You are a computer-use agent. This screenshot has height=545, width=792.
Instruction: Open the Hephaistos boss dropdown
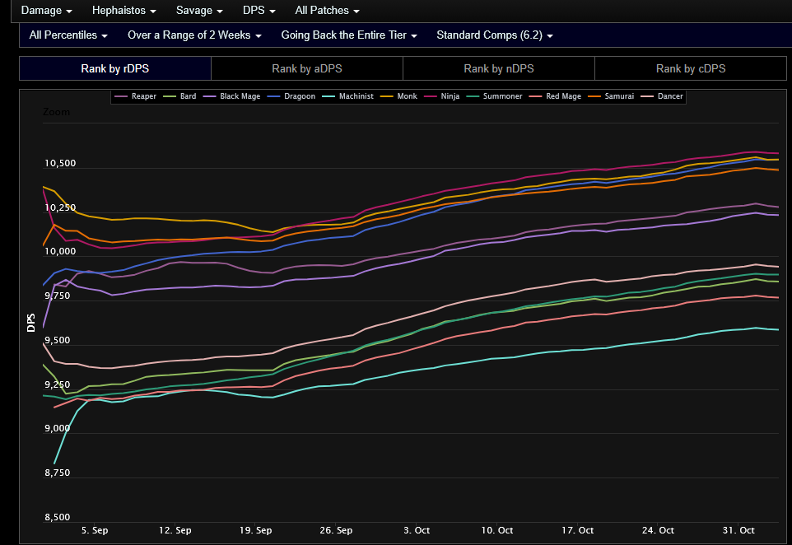pyautogui.click(x=123, y=11)
